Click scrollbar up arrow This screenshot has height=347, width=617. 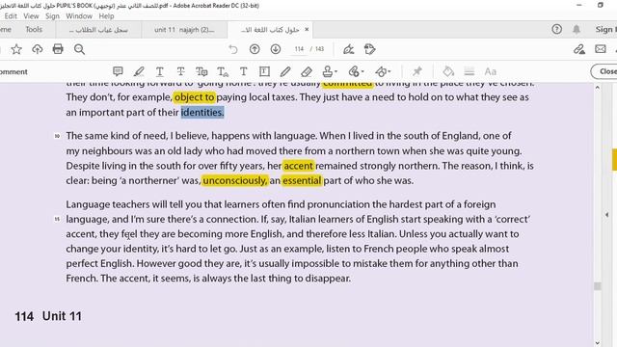tap(598, 88)
